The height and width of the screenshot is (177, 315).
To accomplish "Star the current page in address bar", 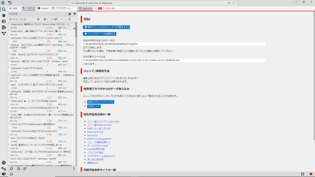I will tap(234, 3).
